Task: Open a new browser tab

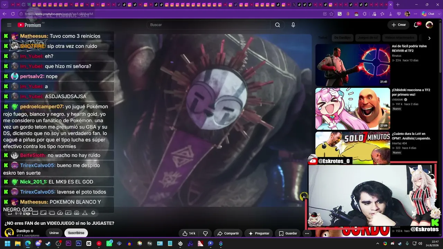Action: (x=398, y=5)
